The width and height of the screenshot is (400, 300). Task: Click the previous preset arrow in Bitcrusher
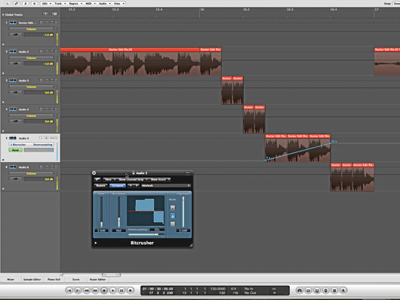pos(131,185)
